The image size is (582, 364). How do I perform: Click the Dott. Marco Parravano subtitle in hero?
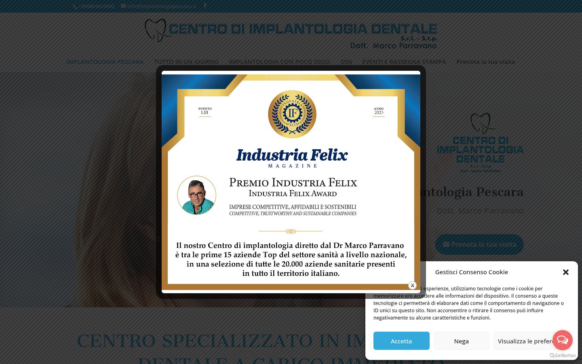tap(480, 211)
